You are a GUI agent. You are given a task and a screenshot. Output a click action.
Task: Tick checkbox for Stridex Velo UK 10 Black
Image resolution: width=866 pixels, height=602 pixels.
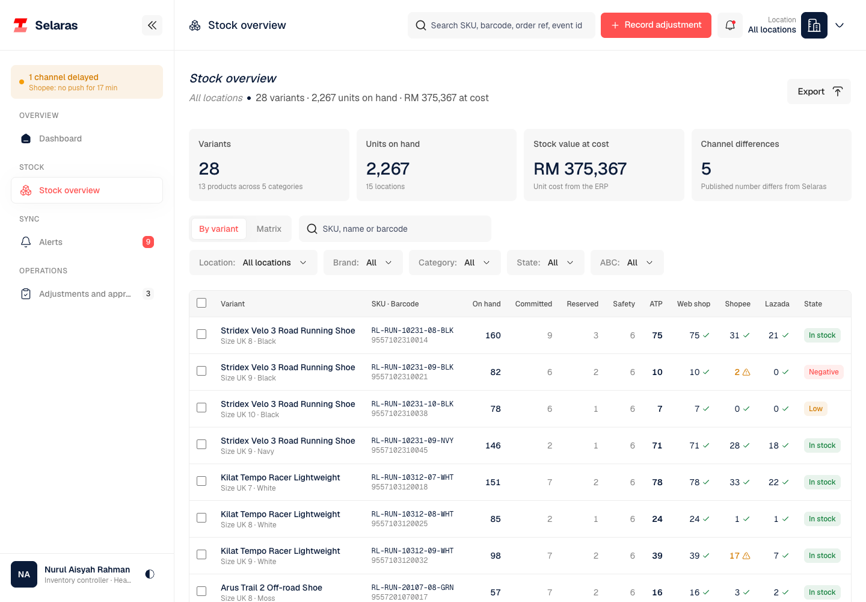click(x=201, y=408)
